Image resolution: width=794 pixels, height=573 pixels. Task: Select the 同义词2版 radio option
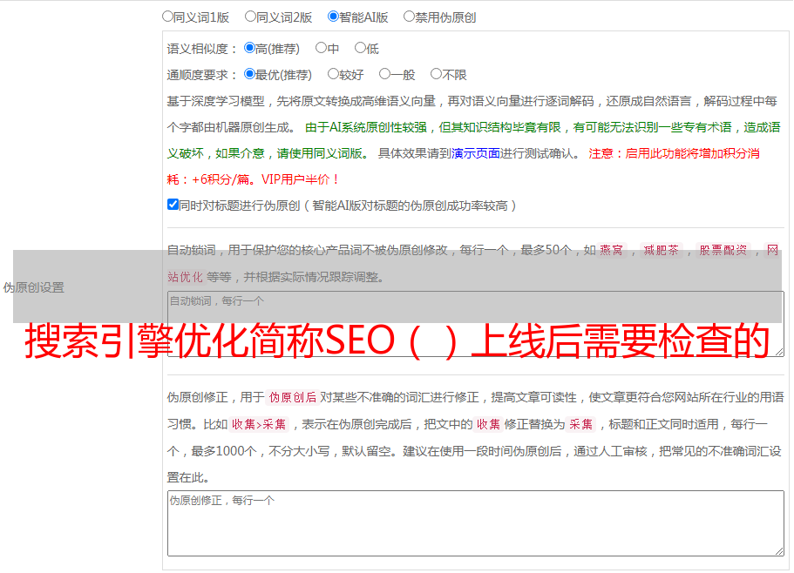250,17
